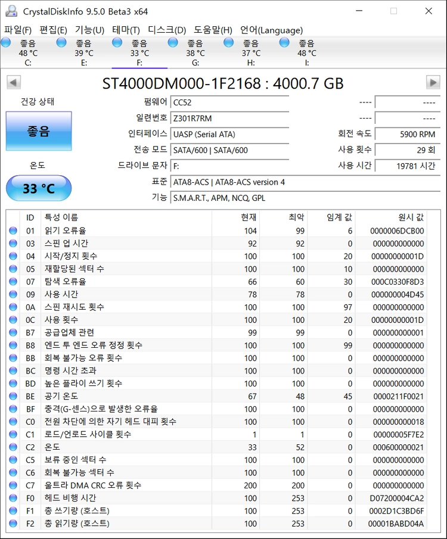Screen dimensions: 447x539
Task: Click the standard field ATA8-ACS version 4
Action: coord(305,182)
